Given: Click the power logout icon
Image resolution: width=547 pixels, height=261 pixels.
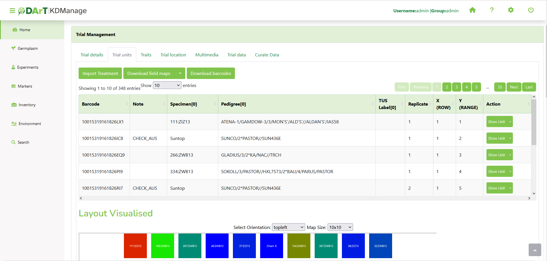Looking at the screenshot, I should tap(531, 10).
